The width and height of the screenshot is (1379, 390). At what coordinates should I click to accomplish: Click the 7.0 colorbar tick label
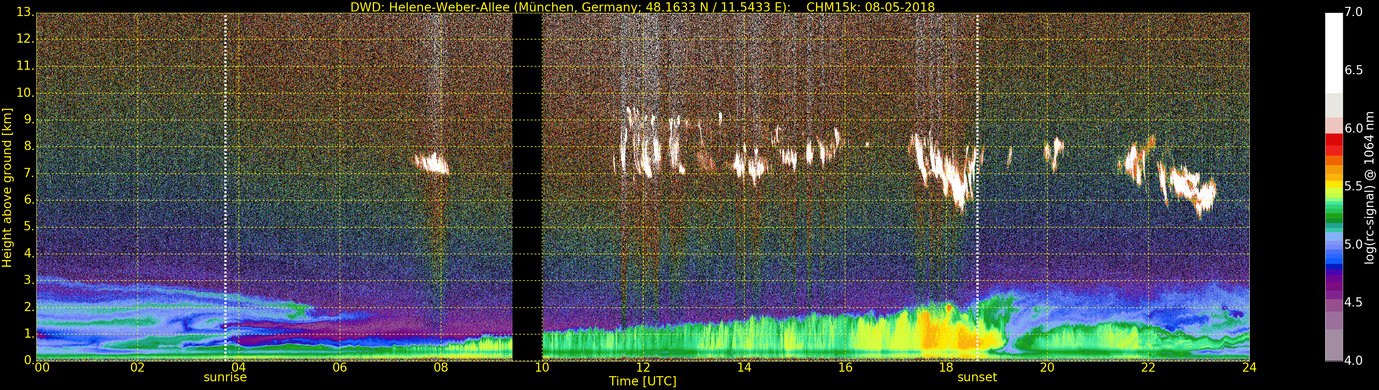pyautogui.click(x=1354, y=12)
